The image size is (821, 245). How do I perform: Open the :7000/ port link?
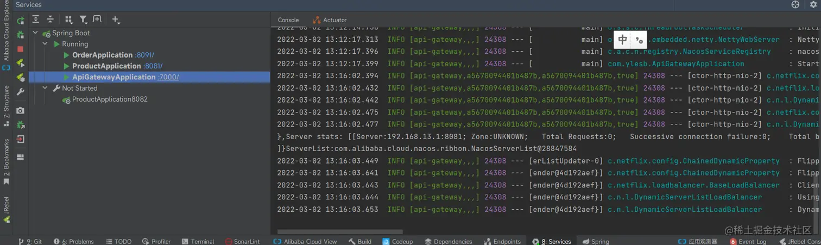168,77
